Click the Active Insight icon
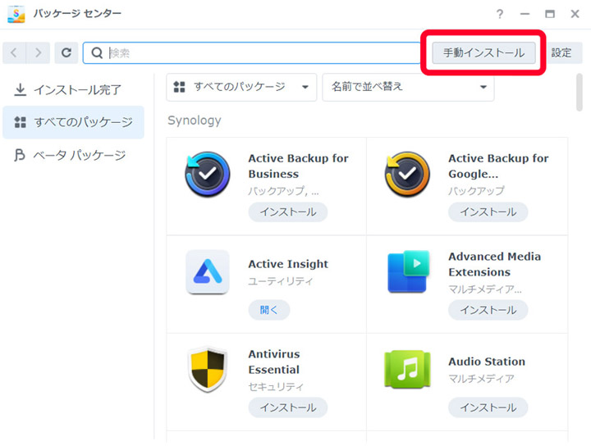591x446 pixels. coord(208,271)
